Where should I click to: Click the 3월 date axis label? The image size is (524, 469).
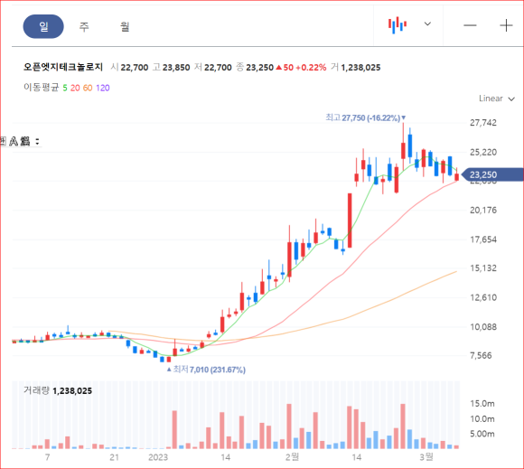point(426,456)
